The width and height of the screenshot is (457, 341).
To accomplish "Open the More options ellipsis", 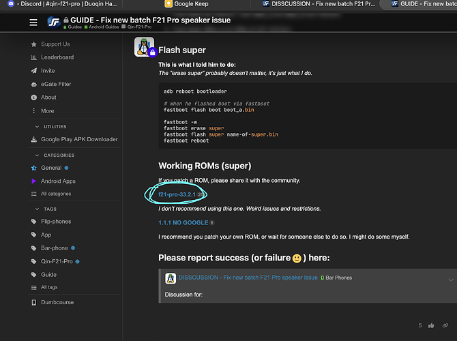I will tap(34, 110).
